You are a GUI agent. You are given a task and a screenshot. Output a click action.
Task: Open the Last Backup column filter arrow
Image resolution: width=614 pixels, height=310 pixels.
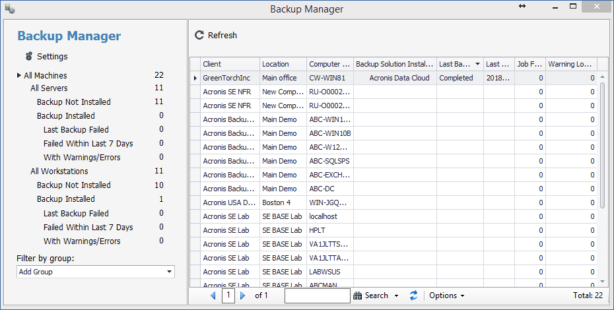pos(477,64)
